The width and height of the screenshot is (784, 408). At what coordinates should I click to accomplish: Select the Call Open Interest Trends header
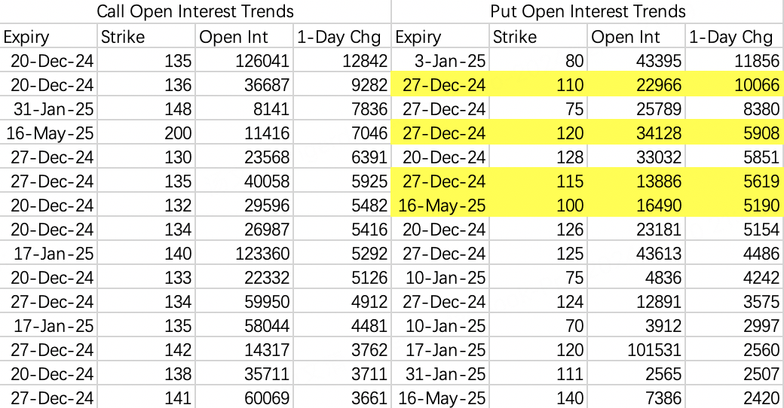pyautogui.click(x=195, y=11)
